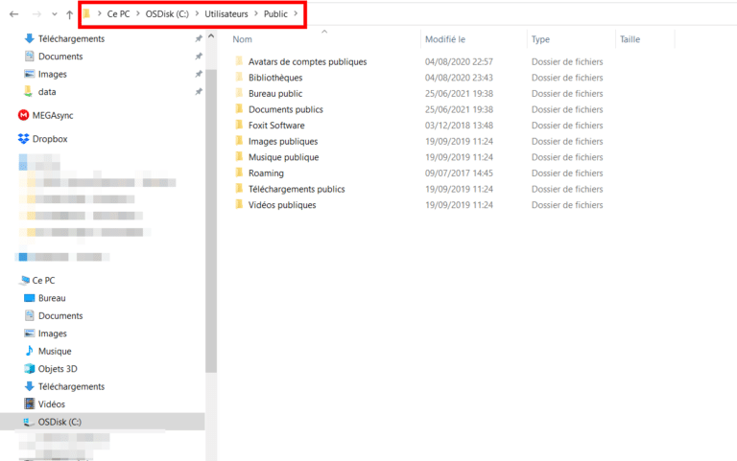Screen dimensions: 737x461
Task: Select the 'Vidéos publiques' folder
Action: click(282, 205)
